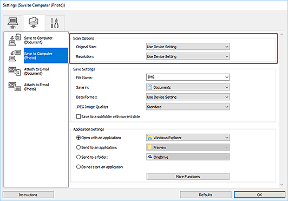Open the Windows Explorer application dropdown
The image size is (288, 201).
188,138
